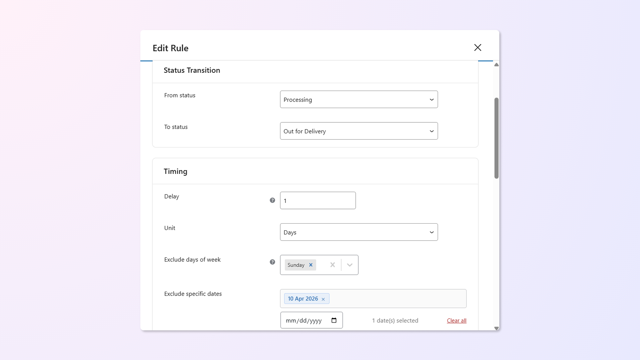
Task: Close the Edit Rule dialog
Action: click(477, 48)
